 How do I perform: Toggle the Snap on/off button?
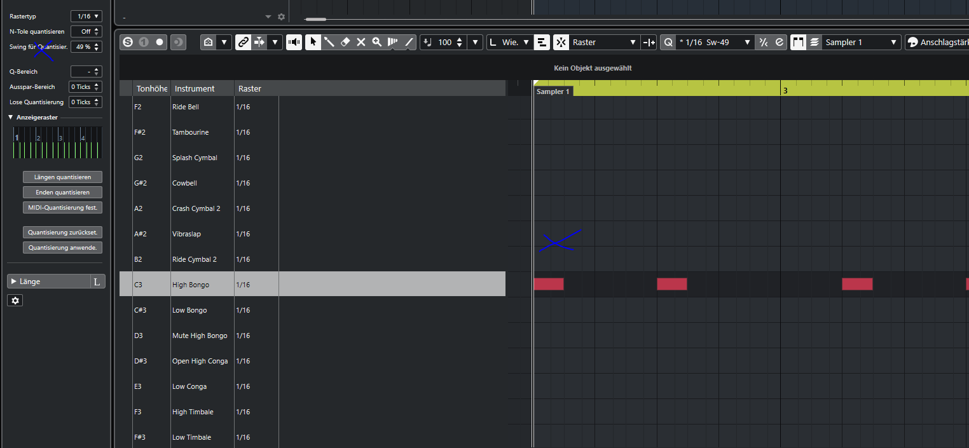[561, 42]
